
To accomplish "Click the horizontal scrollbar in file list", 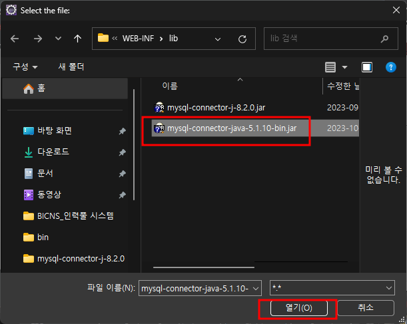I will [x=204, y=267].
